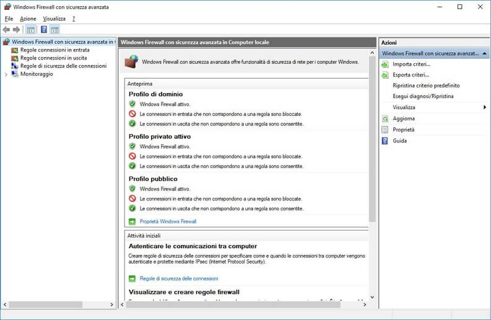Click the center pane scroll down arrow
This screenshot has height=320, width=491.
click(372, 297)
